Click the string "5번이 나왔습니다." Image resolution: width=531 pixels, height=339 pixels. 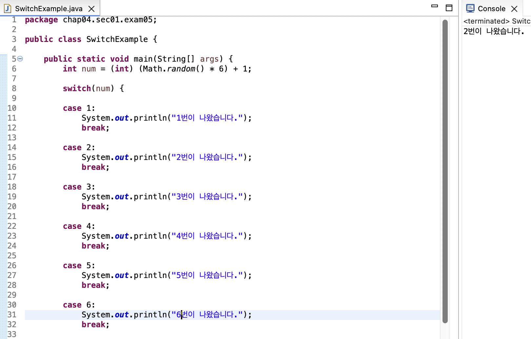pos(207,275)
